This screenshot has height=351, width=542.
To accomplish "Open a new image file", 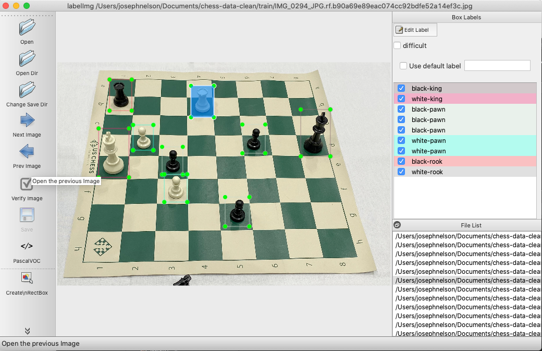I will click(27, 29).
